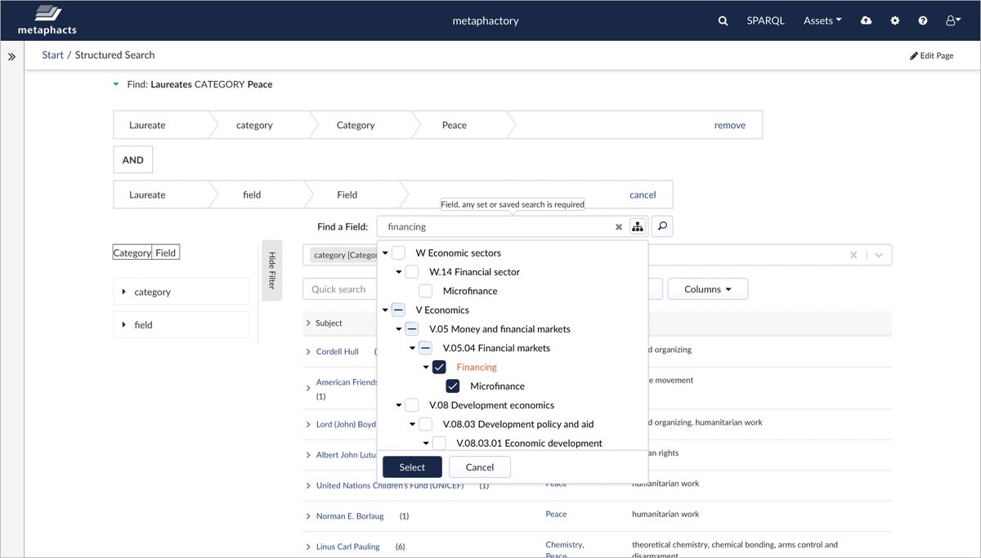The width and height of the screenshot is (981, 558).
Task: Remove the category Peace clause
Action: coord(730,125)
